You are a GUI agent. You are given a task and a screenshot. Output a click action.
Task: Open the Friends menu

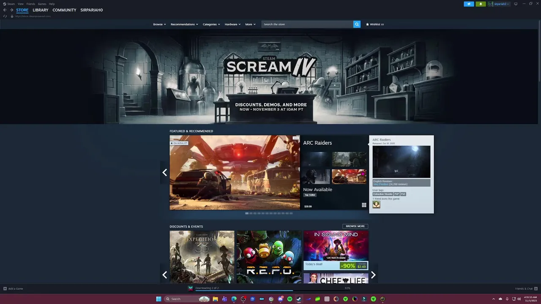click(31, 4)
